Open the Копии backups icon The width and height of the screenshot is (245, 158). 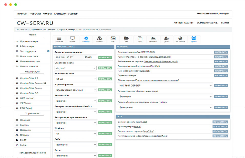[x=140, y=39]
